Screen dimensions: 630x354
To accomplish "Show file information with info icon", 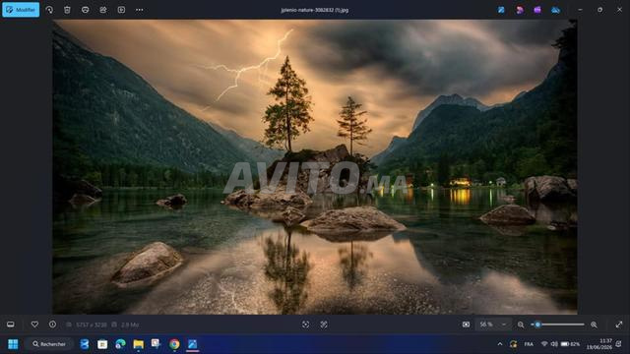I will (52, 324).
